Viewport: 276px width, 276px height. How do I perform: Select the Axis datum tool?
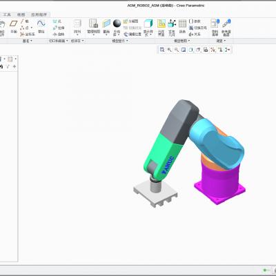click(x=24, y=21)
